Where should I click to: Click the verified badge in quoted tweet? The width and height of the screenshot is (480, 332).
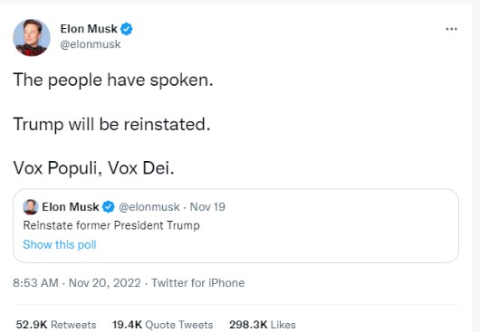[x=108, y=207]
